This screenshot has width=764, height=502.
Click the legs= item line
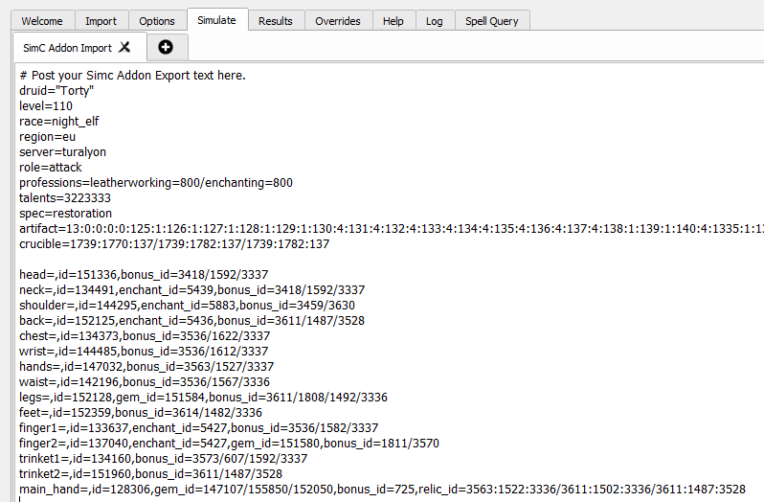(204, 398)
